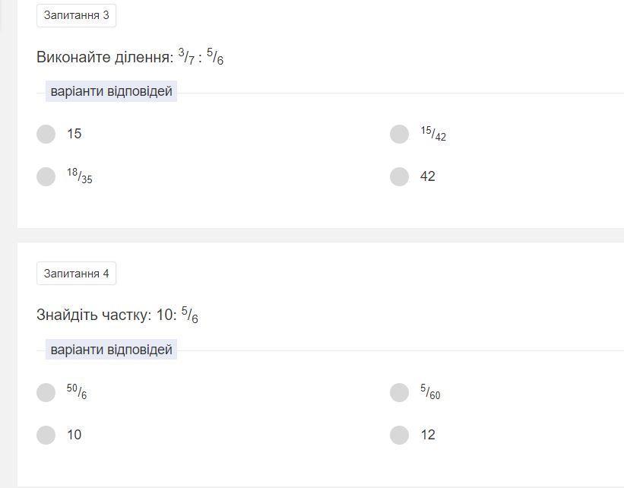
Task: Select the 5/60 answer radio button
Action: click(x=400, y=392)
